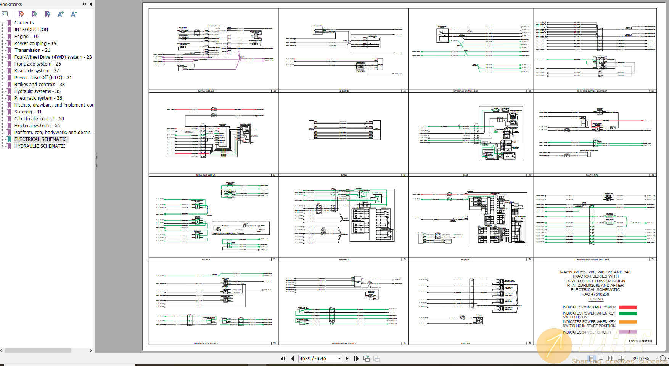Click the previous view icon
This screenshot has height=366, width=669.
click(367, 358)
